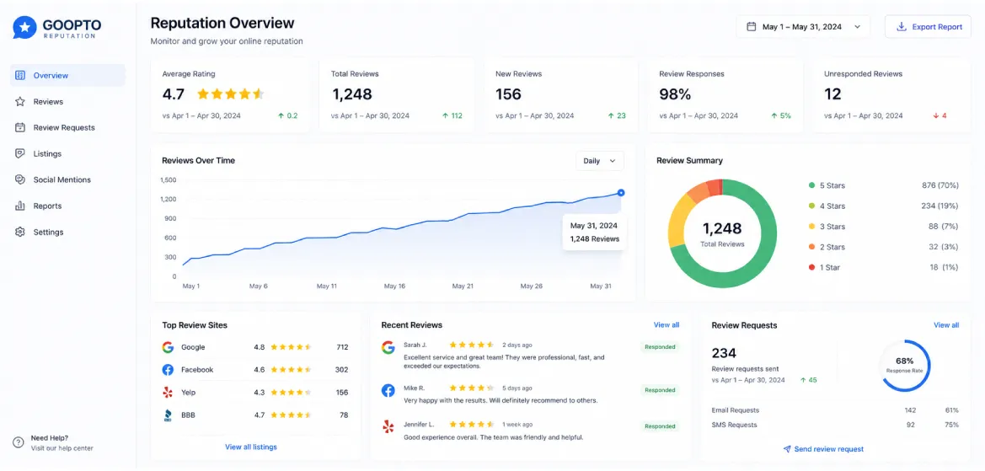
Task: Click the Yelp icon beside Jennifer L. review
Action: (388, 428)
